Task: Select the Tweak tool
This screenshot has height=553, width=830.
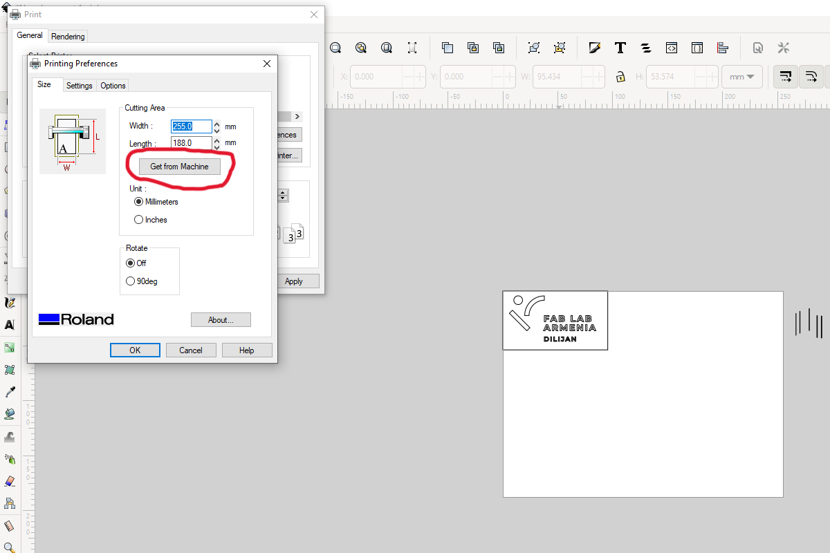Action: pyautogui.click(x=10, y=436)
